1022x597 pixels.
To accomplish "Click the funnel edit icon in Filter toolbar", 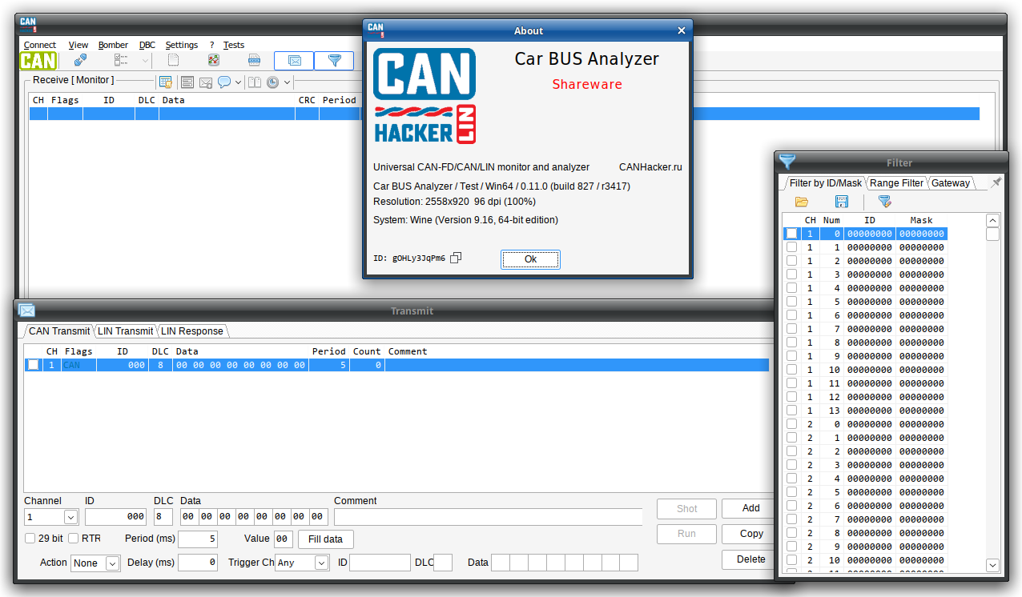I will tap(884, 202).
